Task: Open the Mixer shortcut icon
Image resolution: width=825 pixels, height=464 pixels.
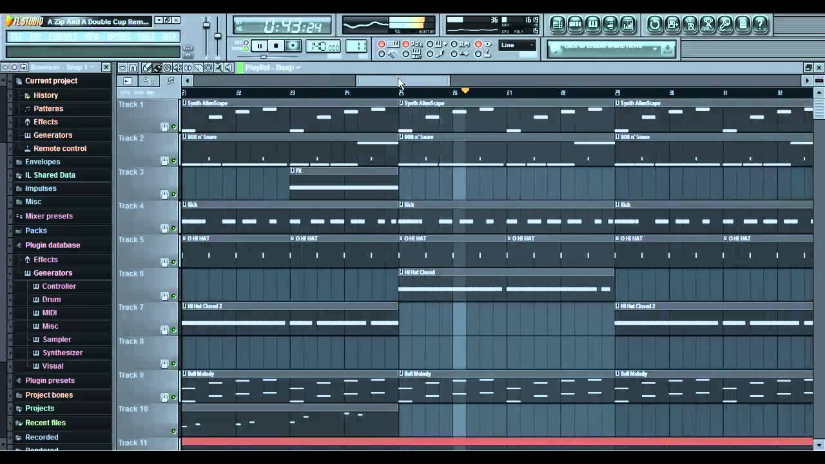Action: (627, 24)
